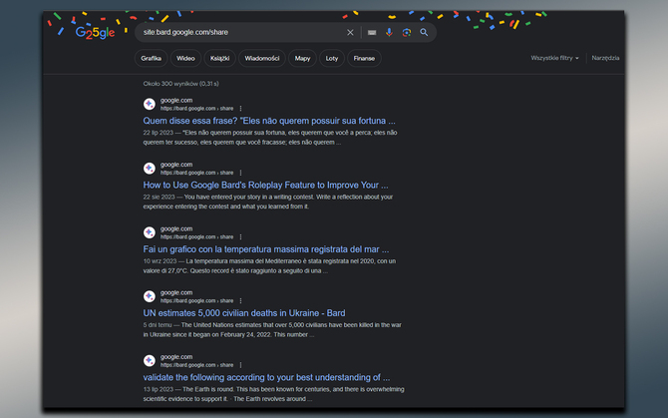668x418 pixels.
Task: Open Google Lens image search icon
Action: 407,32
